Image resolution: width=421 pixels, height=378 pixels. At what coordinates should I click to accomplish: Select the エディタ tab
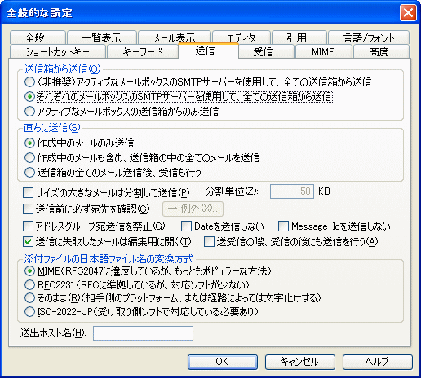click(x=242, y=37)
